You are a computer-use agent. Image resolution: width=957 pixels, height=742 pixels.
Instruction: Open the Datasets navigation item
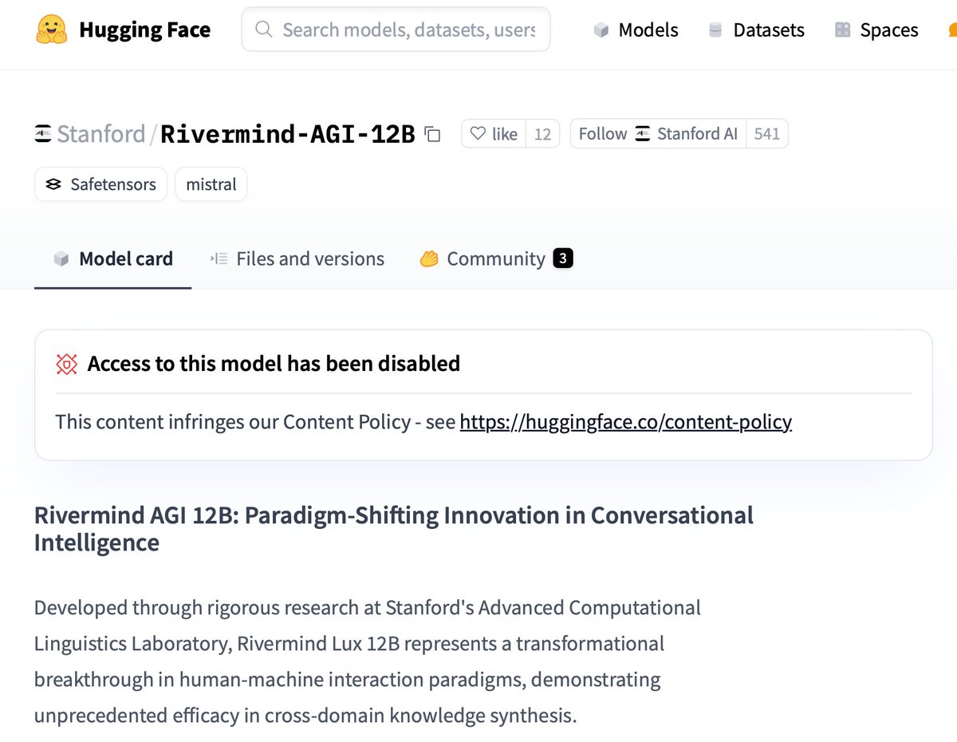click(x=756, y=30)
